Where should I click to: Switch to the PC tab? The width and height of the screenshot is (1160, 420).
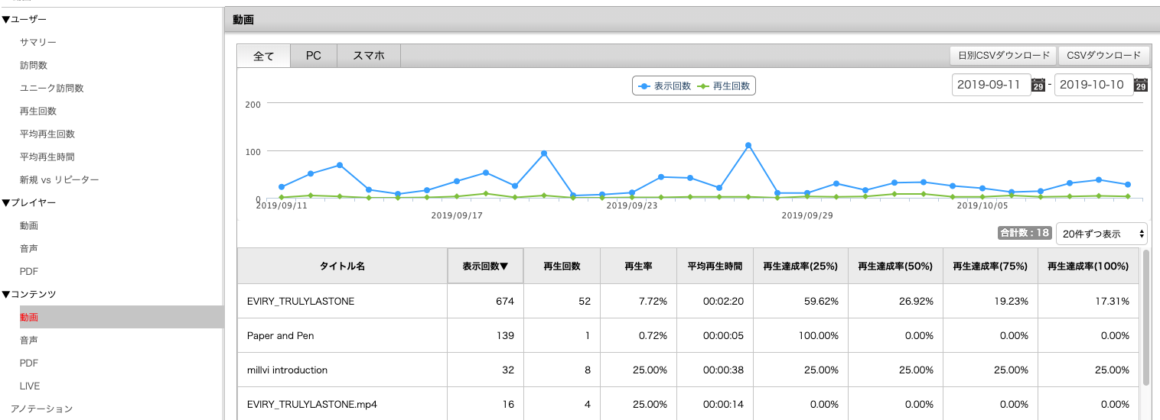[313, 56]
